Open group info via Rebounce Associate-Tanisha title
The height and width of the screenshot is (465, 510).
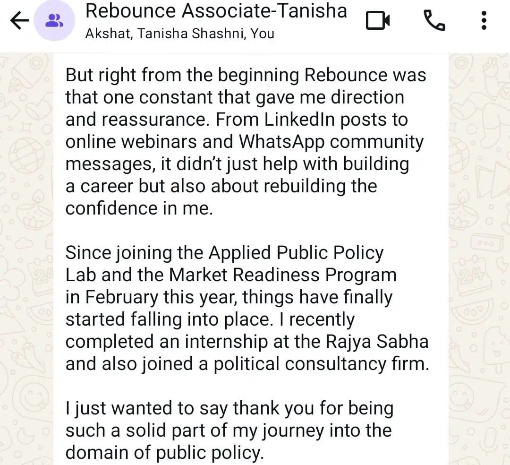tap(216, 11)
